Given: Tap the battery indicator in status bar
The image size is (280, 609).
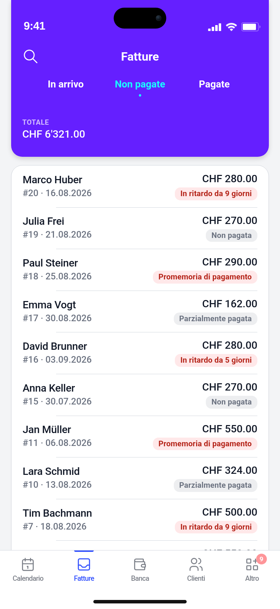Looking at the screenshot, I should (251, 27).
